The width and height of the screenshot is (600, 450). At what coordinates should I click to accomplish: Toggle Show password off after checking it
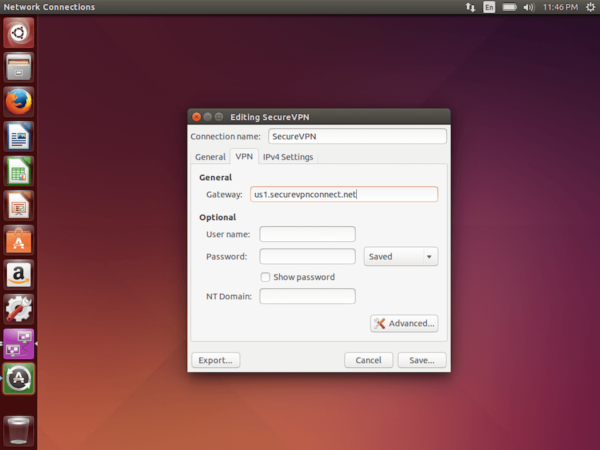(265, 277)
